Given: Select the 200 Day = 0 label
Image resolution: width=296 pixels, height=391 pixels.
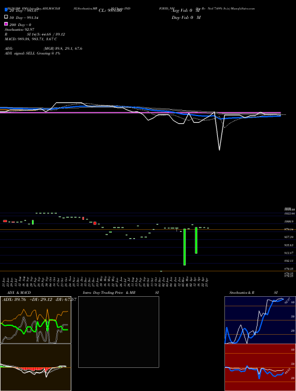Looking at the screenshot, I should point(21,25).
